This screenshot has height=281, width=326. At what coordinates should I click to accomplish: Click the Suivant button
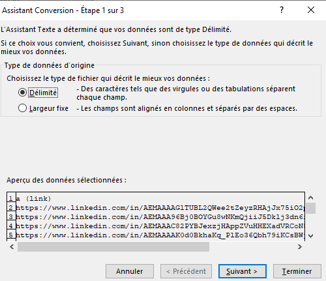[243, 271]
